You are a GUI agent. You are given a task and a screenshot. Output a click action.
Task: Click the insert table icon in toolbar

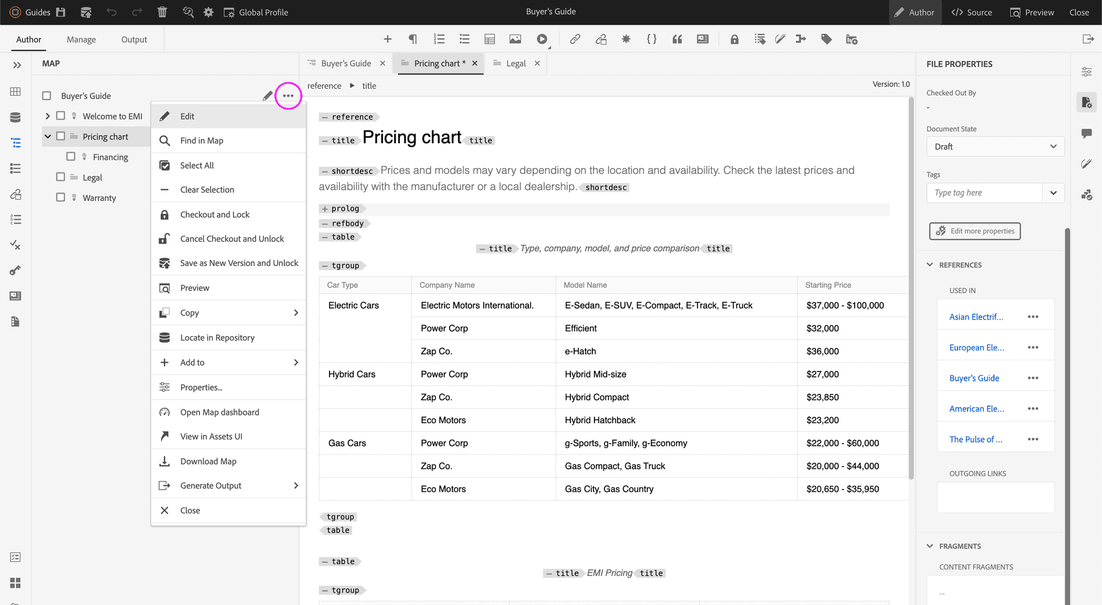[x=489, y=39]
